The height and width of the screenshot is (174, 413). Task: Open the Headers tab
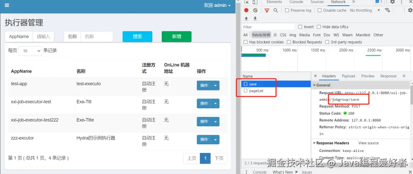[329, 76]
